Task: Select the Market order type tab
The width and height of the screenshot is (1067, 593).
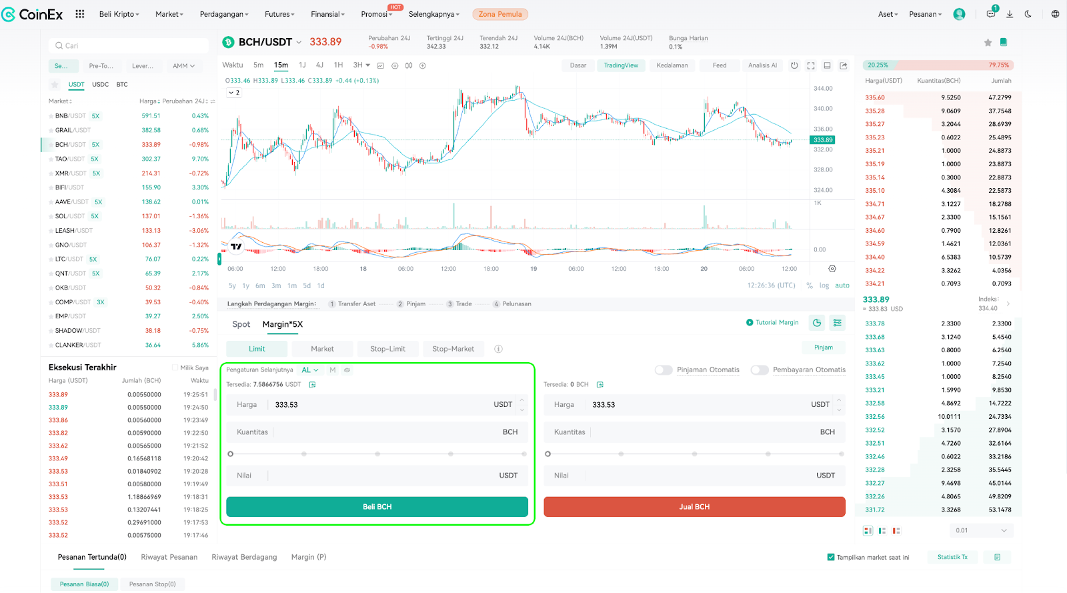Action: tap(322, 349)
